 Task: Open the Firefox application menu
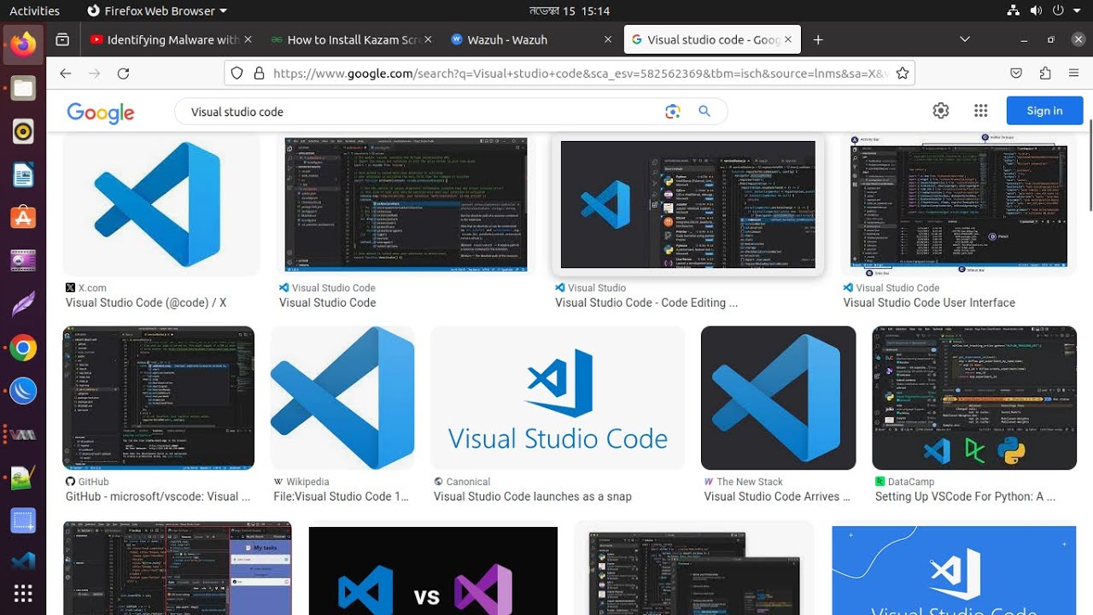pos(1073,73)
